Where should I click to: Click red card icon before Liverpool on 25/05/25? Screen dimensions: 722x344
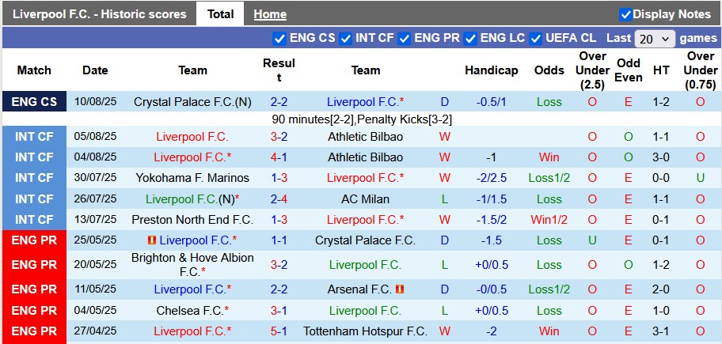150,240
